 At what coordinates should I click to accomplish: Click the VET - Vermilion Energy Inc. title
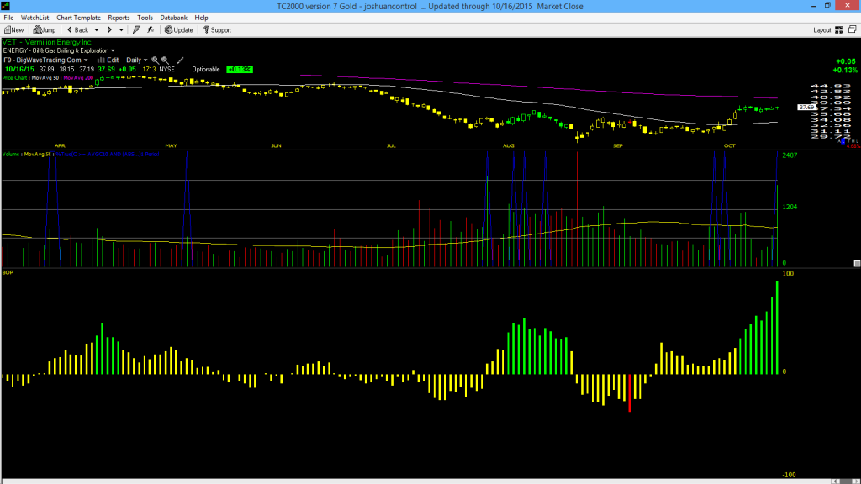click(x=47, y=42)
